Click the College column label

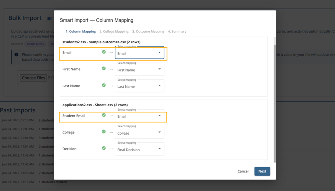[68, 132]
